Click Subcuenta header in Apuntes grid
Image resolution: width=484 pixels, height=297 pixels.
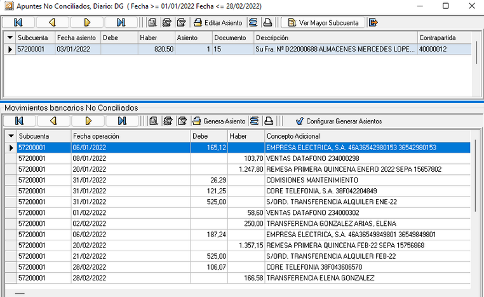(x=35, y=38)
